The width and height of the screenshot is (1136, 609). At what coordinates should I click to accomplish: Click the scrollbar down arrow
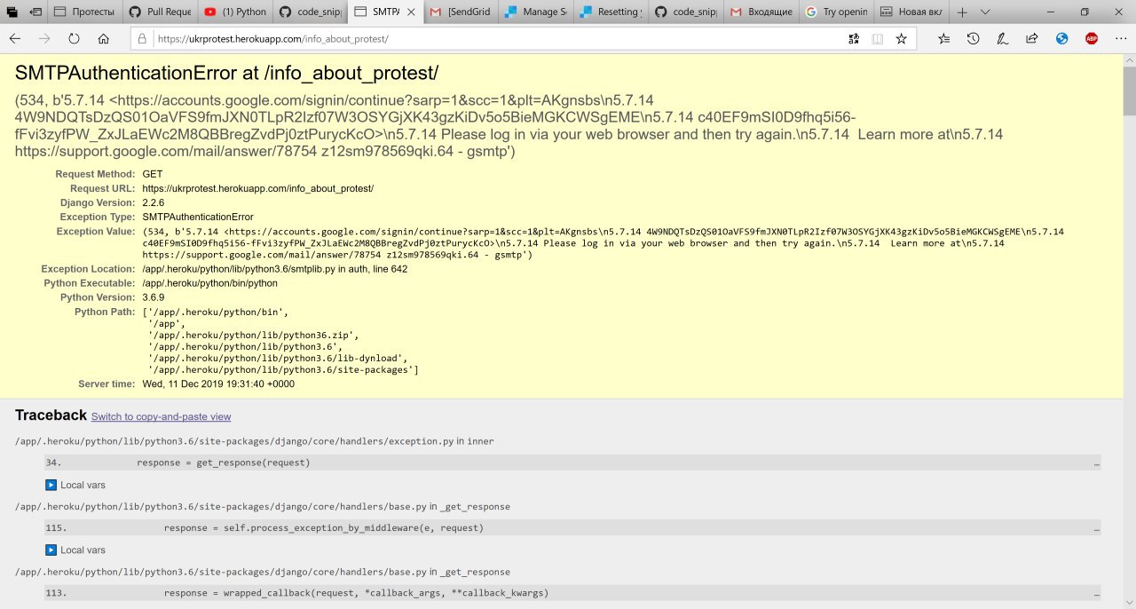1129,601
